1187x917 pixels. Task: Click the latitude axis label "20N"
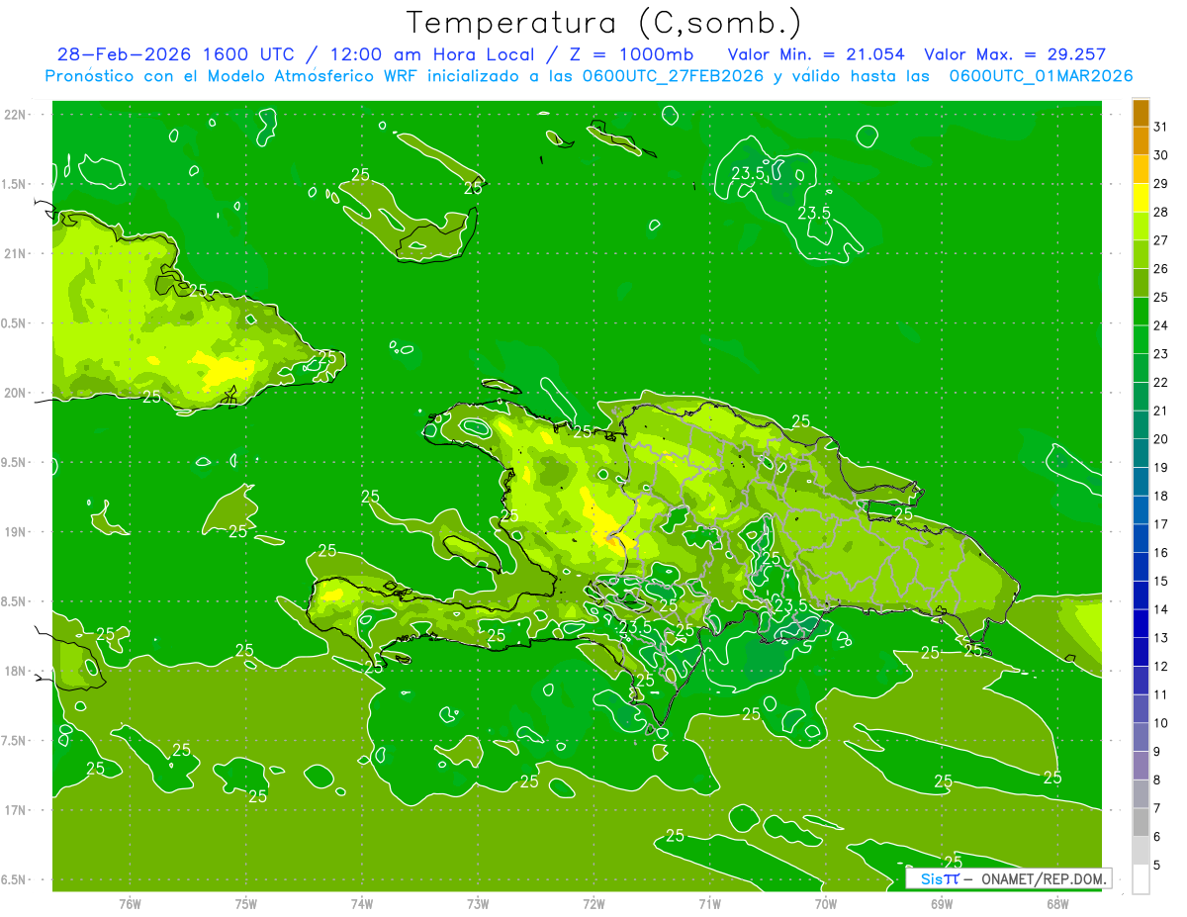(x=16, y=393)
